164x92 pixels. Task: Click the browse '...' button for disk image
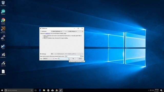coord(80,54)
